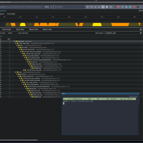Collapse the [unknown] root tree node

pos(14,41)
